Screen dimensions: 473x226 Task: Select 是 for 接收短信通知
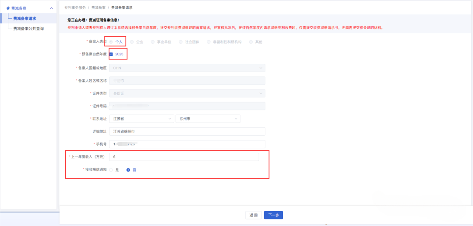tap(111, 170)
